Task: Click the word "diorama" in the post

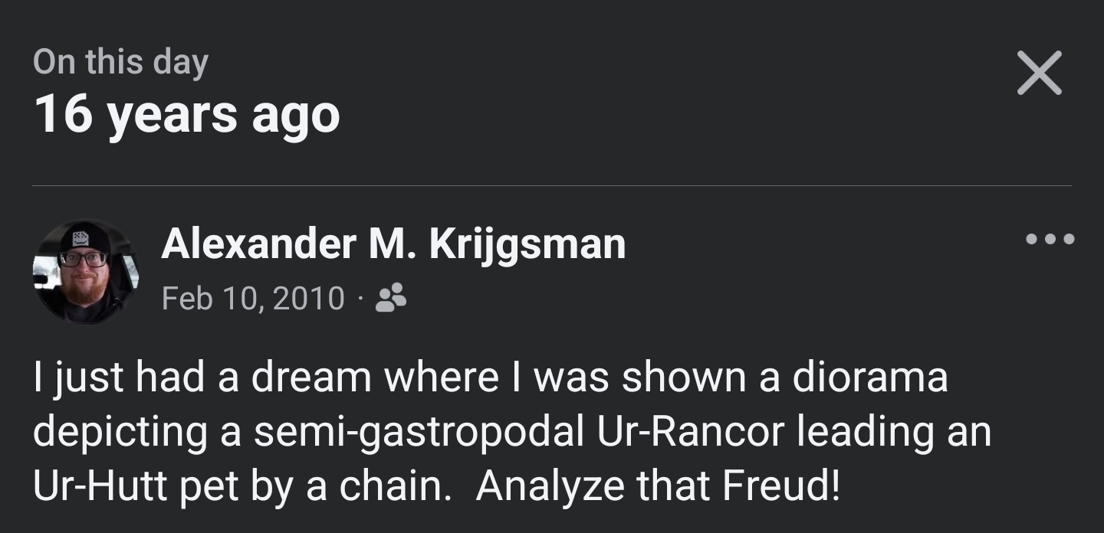Action: click(x=870, y=378)
